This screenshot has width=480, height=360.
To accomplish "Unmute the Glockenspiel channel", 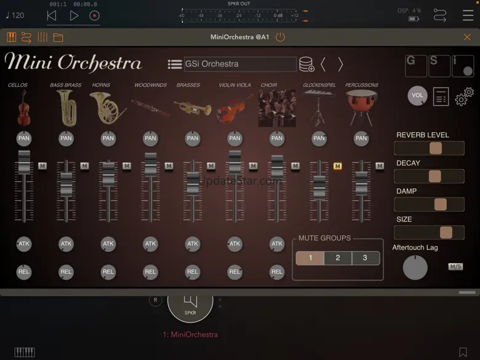I will tap(337, 166).
